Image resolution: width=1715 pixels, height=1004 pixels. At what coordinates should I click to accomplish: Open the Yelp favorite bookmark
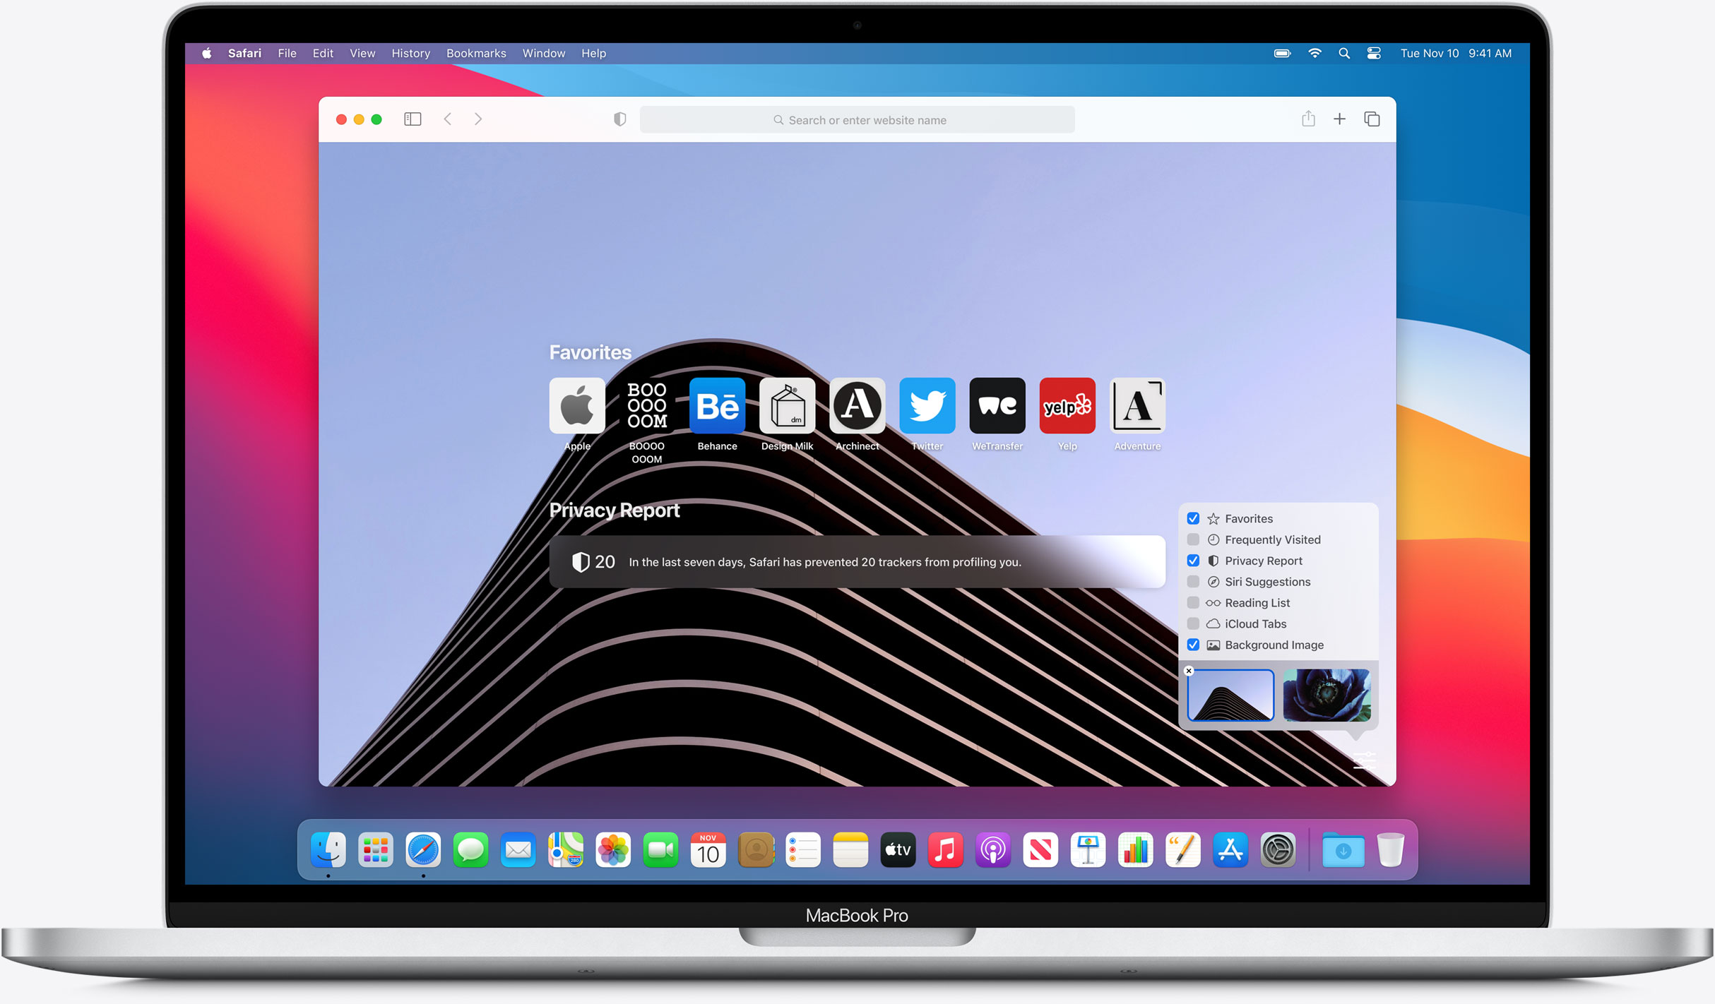pos(1066,405)
